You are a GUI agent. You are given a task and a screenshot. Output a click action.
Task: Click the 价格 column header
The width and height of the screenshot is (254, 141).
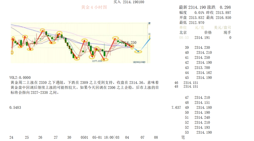pyautogui.click(x=208, y=33)
